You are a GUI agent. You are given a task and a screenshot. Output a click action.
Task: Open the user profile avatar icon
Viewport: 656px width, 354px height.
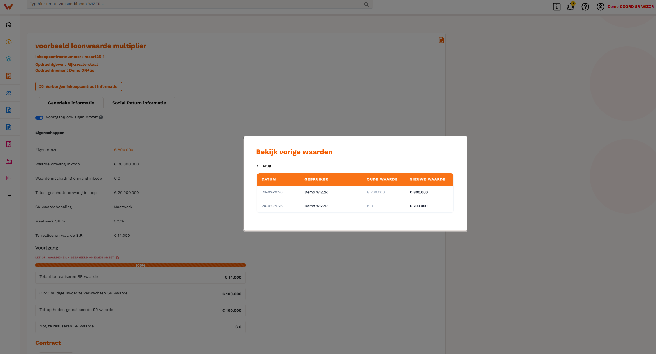pyautogui.click(x=600, y=7)
